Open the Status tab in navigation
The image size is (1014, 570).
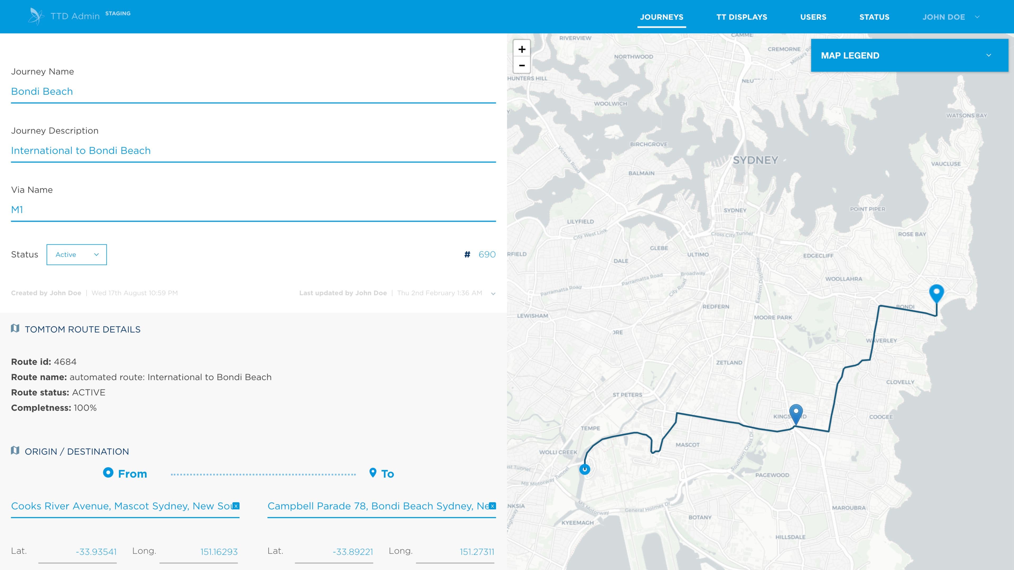pos(874,17)
